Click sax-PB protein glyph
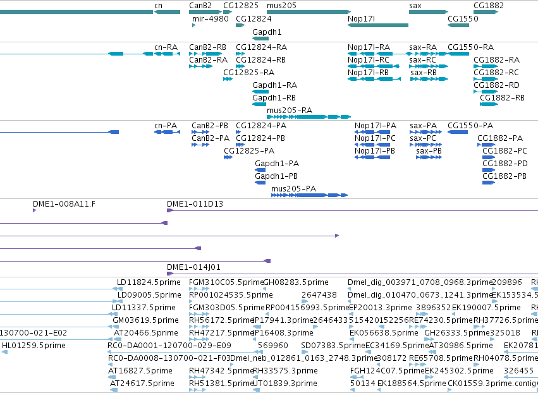 tap(429, 157)
